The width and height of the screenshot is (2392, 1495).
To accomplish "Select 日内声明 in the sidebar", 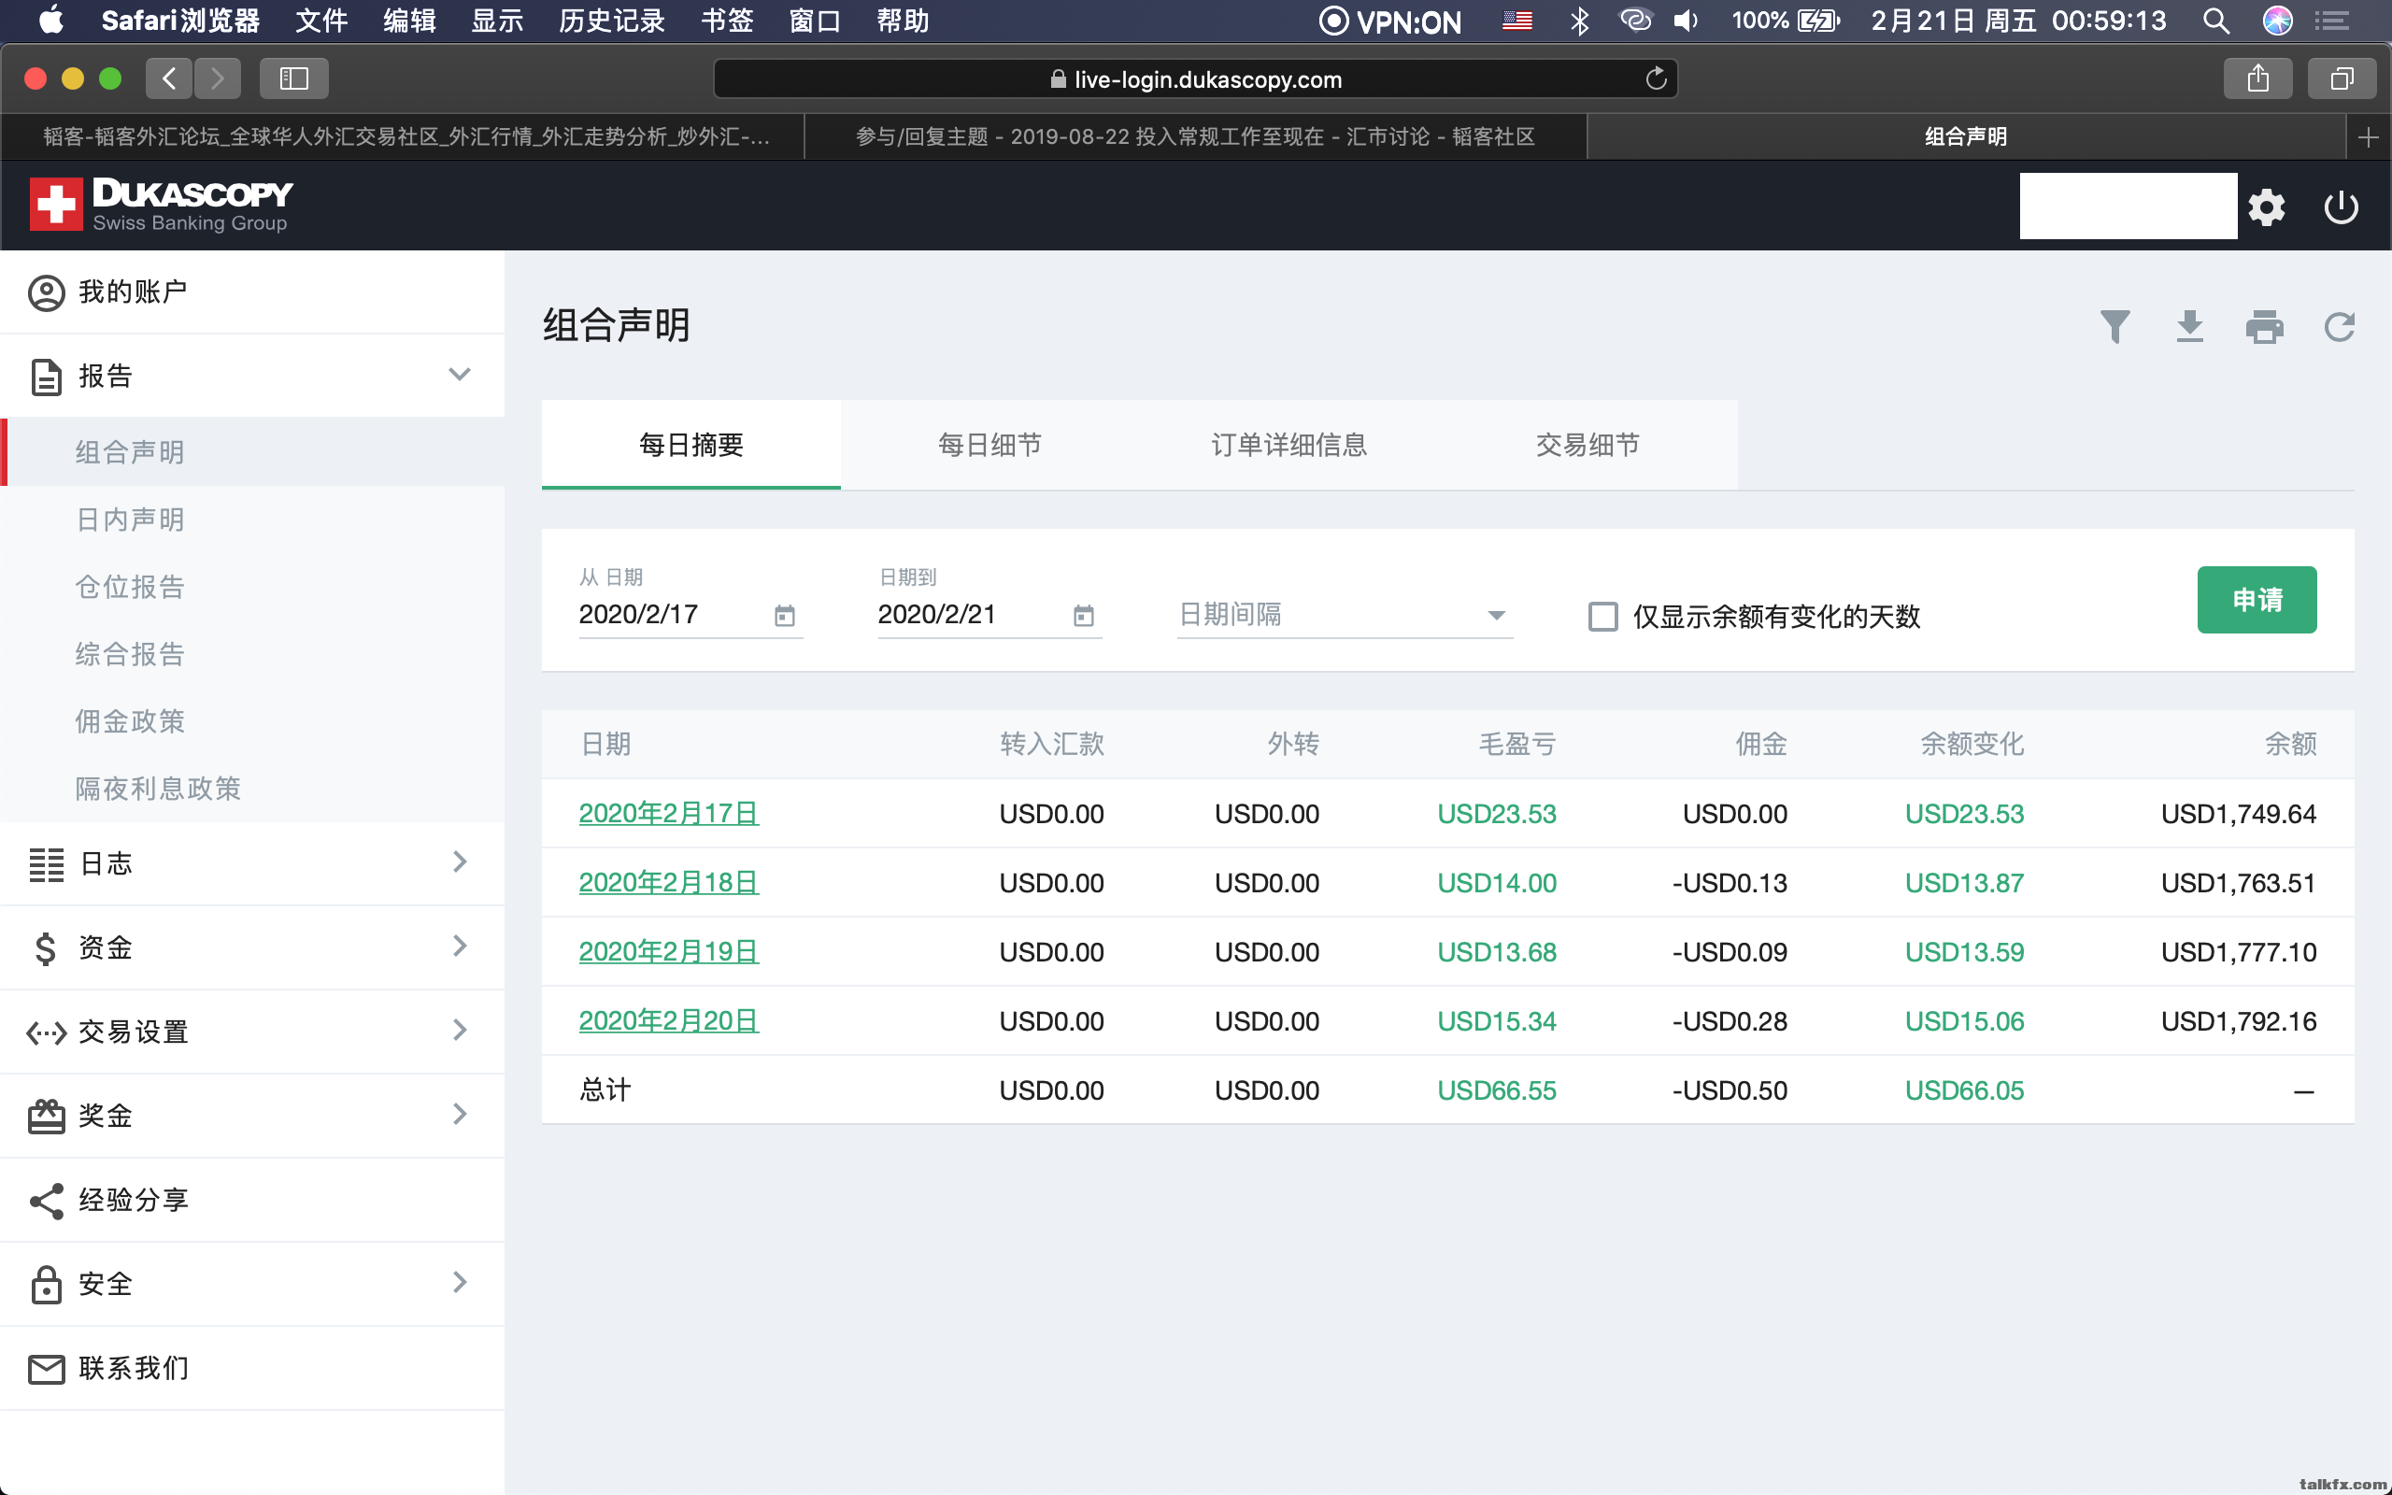I will pyautogui.click(x=252, y=520).
